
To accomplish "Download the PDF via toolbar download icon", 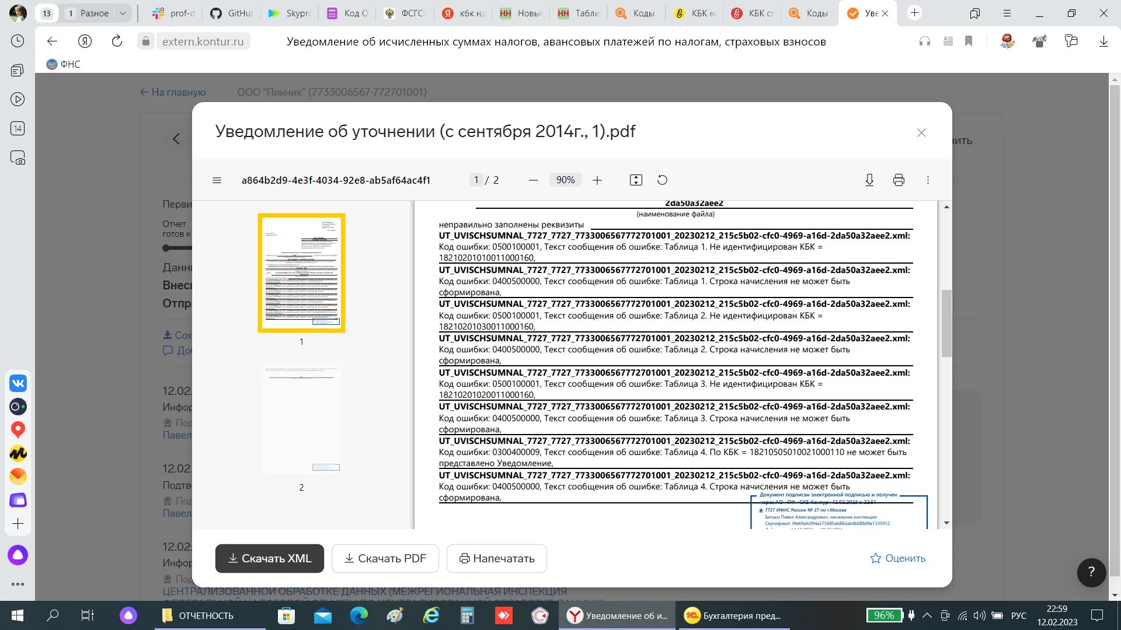I will coord(869,180).
